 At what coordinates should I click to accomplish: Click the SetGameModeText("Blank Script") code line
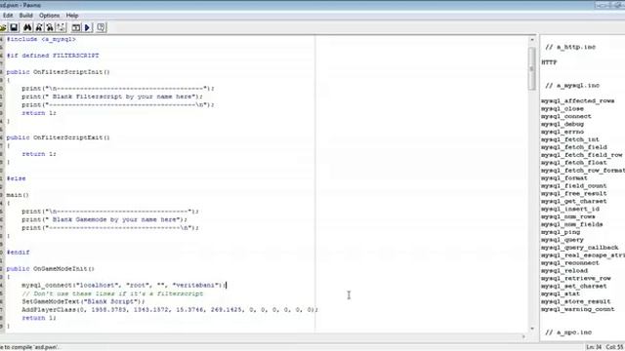[84, 301]
